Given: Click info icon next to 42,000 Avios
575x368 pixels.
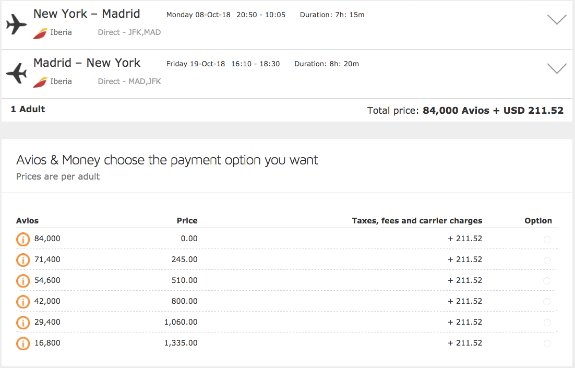Looking at the screenshot, I should pos(23,302).
